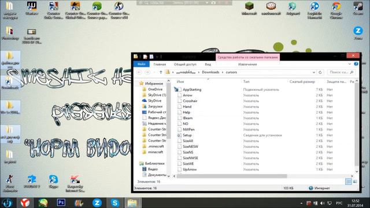Screen dimensions: 370x208
Task: Open the Общий доступ ribbon tab
Action: (185, 64)
